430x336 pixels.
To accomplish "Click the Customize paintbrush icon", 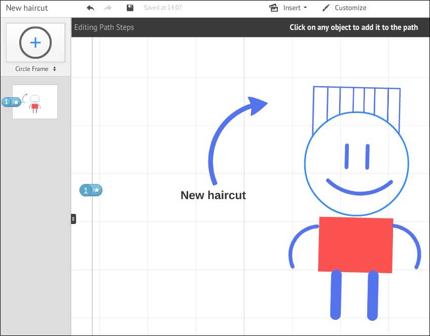I will click(x=326, y=8).
